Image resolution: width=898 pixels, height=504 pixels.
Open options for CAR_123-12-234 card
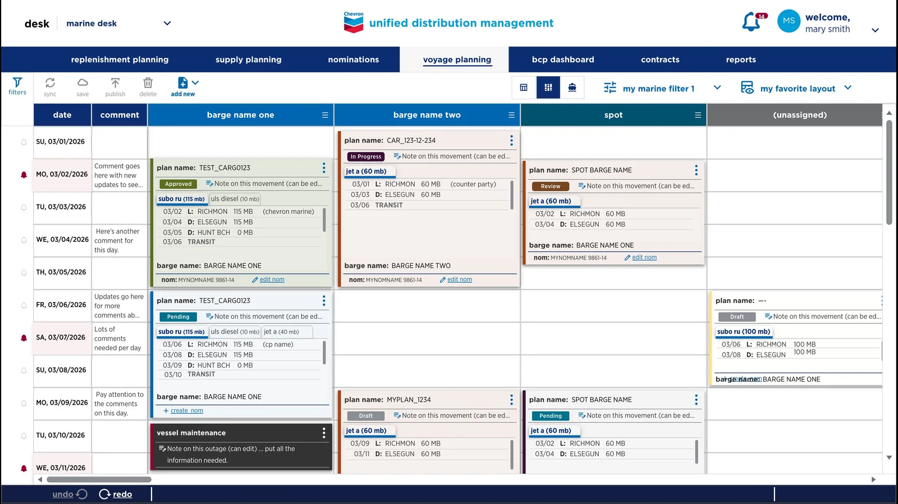[x=511, y=140]
